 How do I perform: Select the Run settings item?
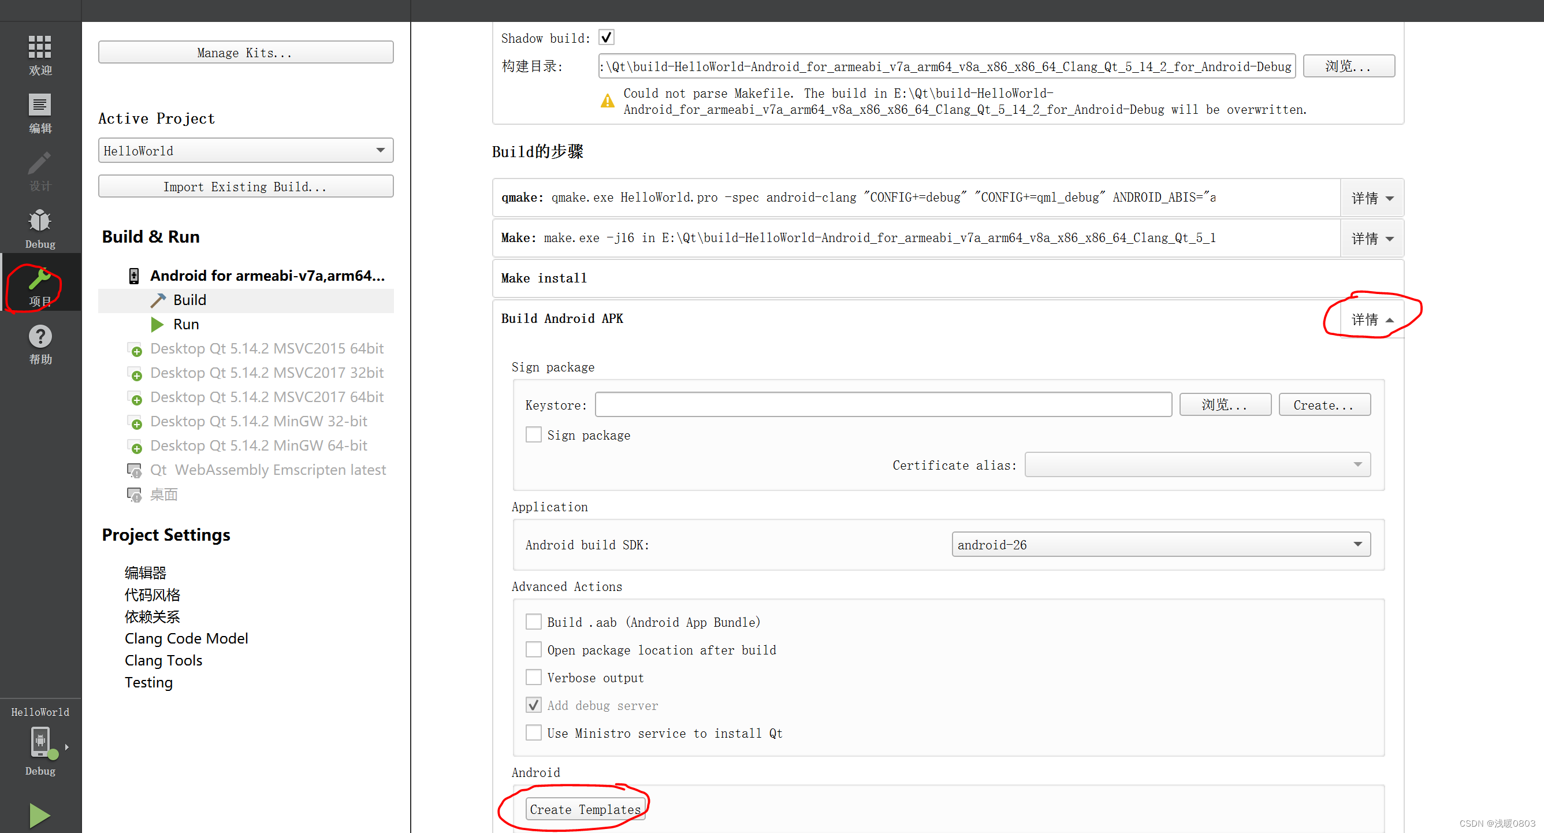[186, 324]
